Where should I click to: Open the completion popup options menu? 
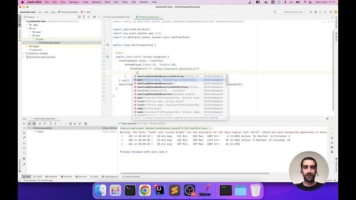226,118
